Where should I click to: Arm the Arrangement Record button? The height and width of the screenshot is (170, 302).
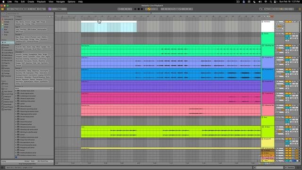pyautogui.click(x=142, y=9)
